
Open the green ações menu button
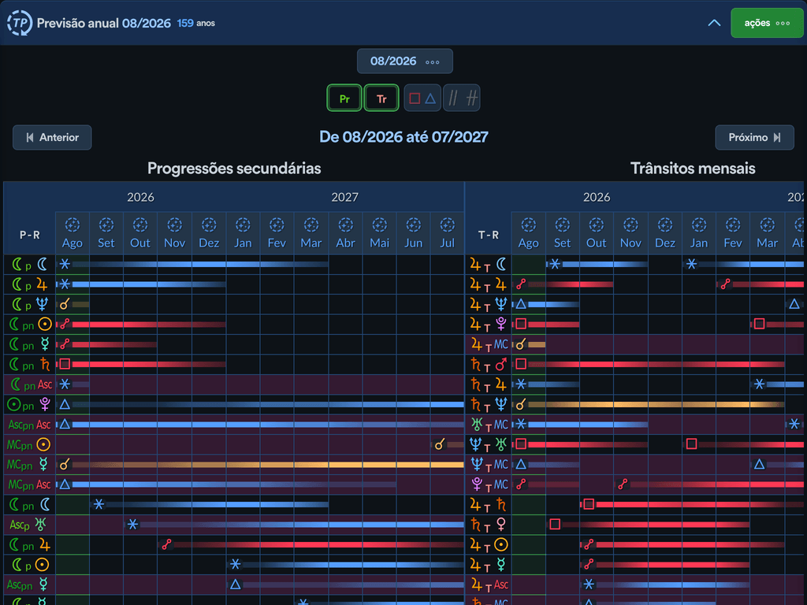point(767,23)
